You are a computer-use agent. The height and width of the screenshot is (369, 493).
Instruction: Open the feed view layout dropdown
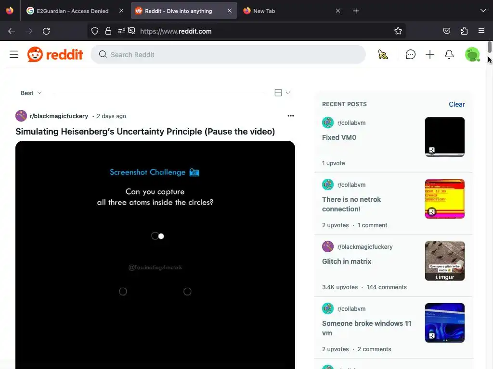tap(282, 93)
